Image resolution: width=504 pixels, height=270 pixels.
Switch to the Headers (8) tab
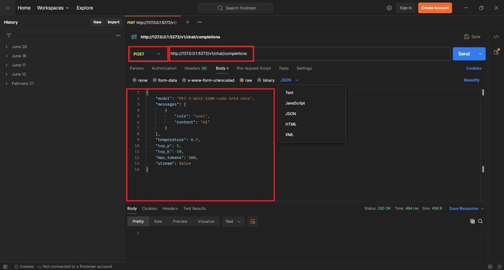pyautogui.click(x=195, y=68)
